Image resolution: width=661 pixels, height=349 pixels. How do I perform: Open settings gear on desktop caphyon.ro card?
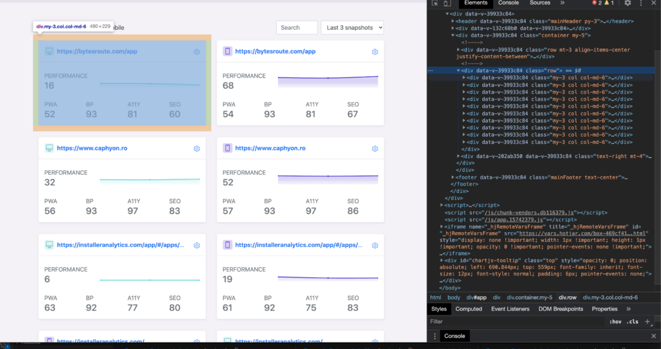pyautogui.click(x=196, y=149)
